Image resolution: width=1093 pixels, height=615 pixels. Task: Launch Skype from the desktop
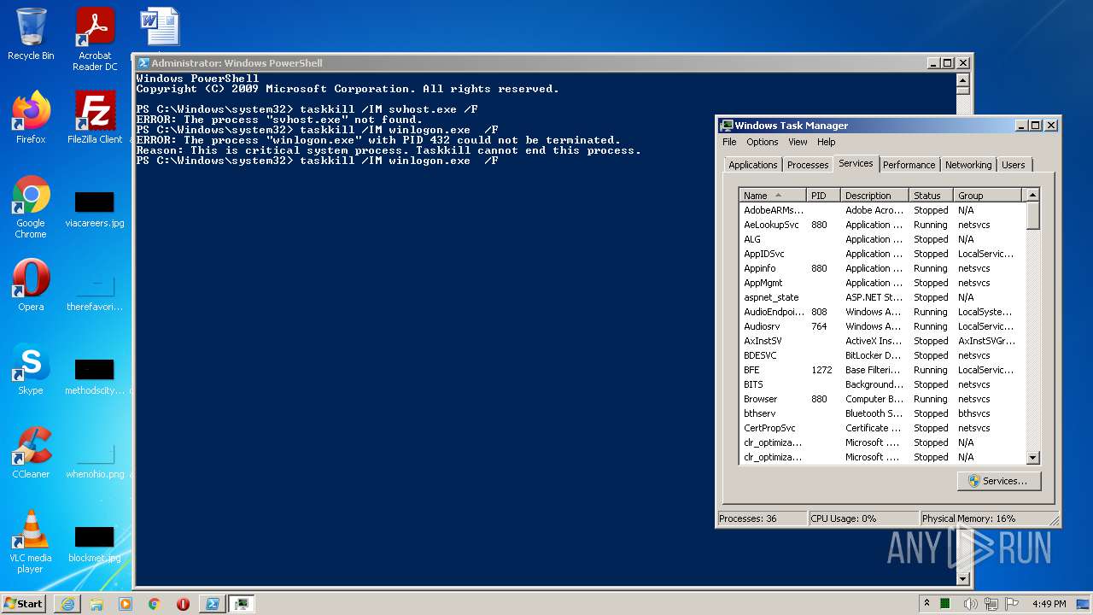pyautogui.click(x=31, y=368)
